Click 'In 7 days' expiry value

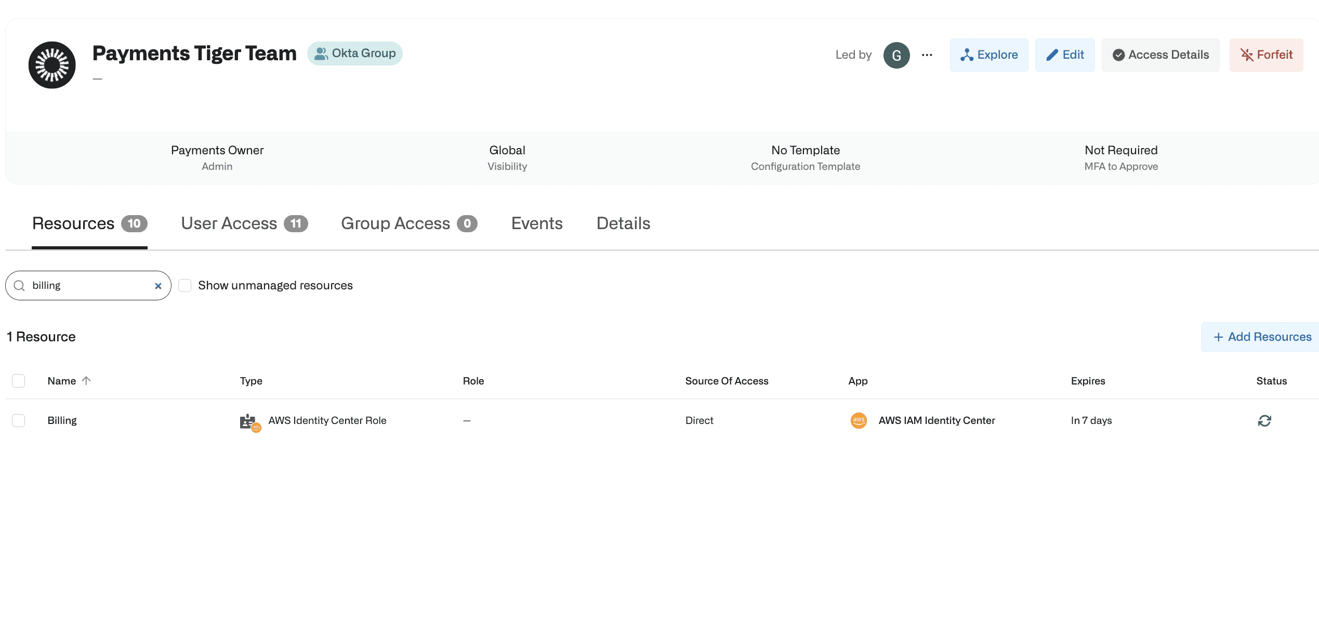pyautogui.click(x=1091, y=420)
